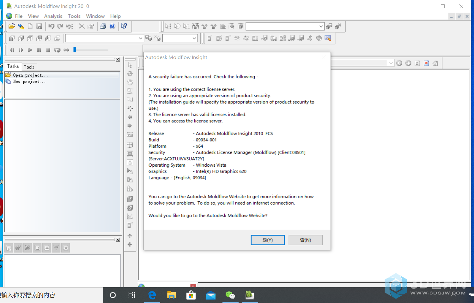Pick the Center view tool

click(130, 108)
